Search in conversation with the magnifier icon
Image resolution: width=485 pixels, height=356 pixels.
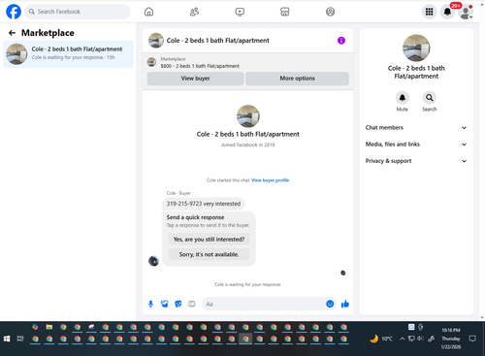430,98
